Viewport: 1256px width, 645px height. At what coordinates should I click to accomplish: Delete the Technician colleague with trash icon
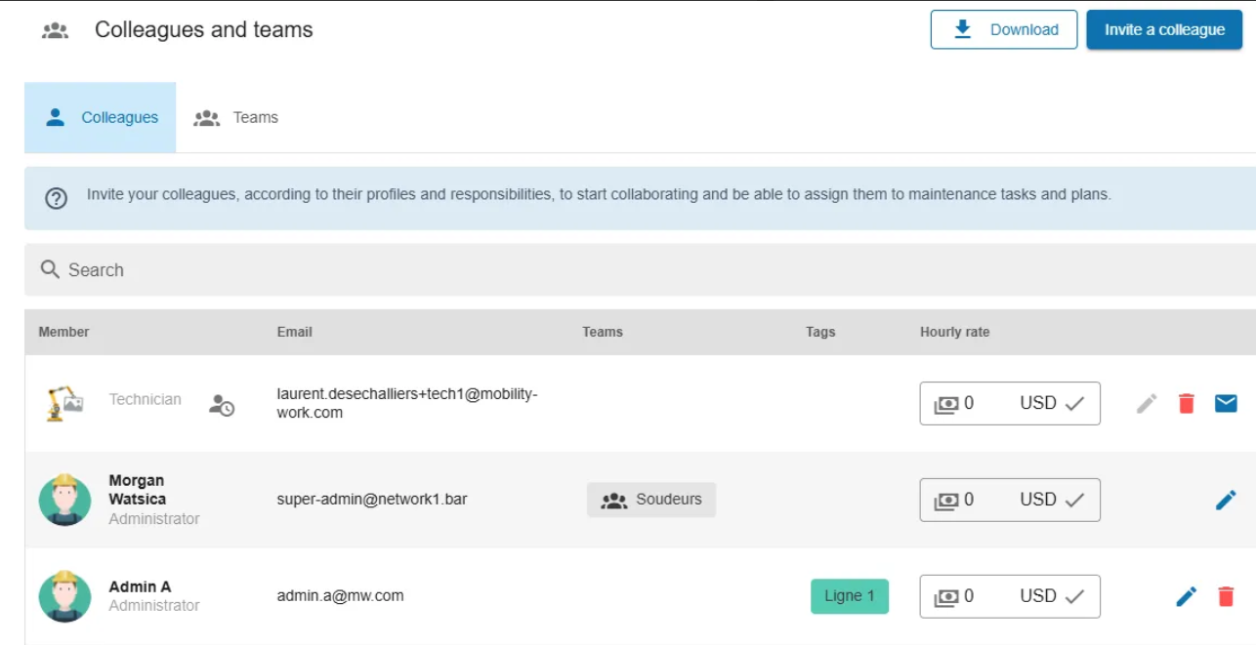(1187, 403)
